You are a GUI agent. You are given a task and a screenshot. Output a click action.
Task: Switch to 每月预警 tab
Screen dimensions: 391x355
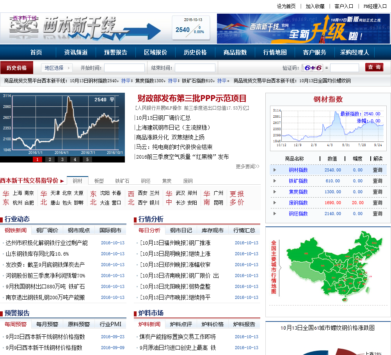click(47, 324)
